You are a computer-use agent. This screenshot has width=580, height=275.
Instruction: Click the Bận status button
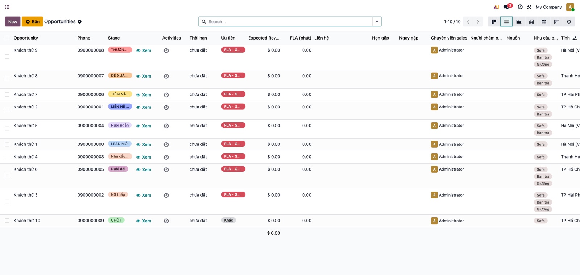tap(32, 22)
